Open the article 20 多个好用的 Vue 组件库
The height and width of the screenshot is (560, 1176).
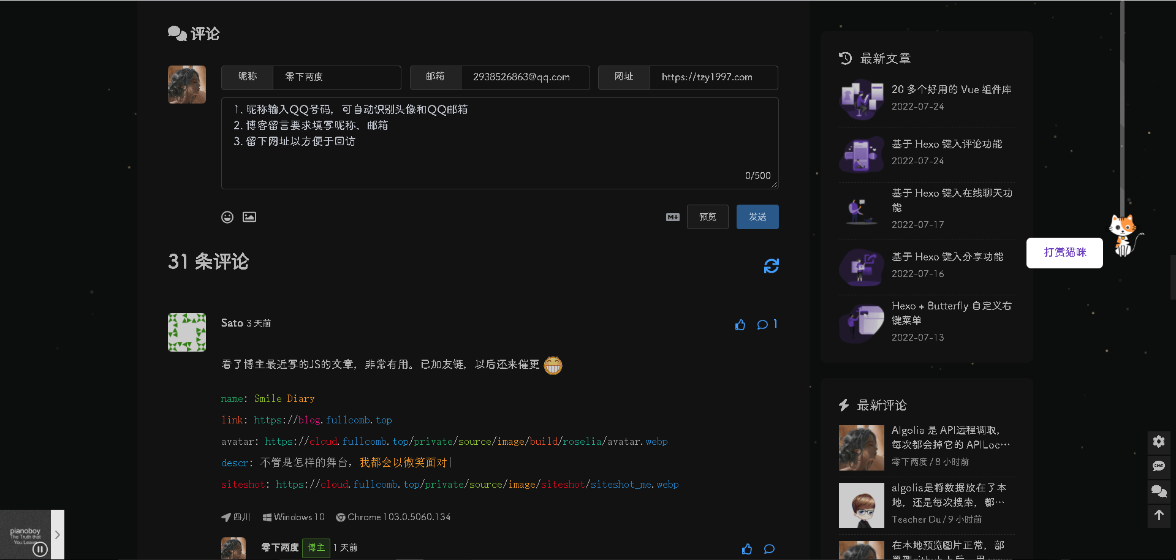coord(951,89)
